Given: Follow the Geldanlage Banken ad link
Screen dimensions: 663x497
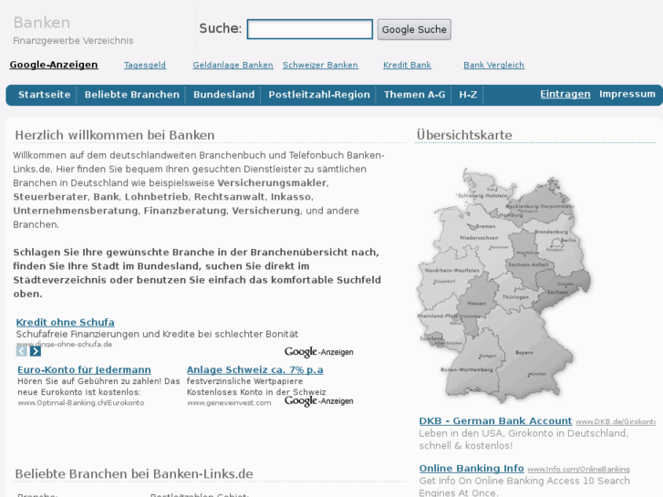Looking at the screenshot, I should coord(233,65).
